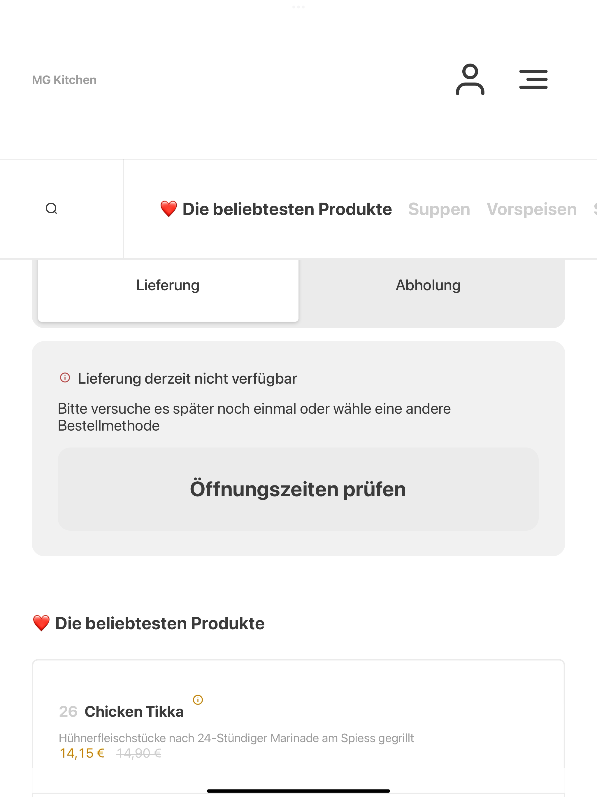Click the Chicken Tikka description text
The height and width of the screenshot is (797, 597).
click(x=236, y=738)
